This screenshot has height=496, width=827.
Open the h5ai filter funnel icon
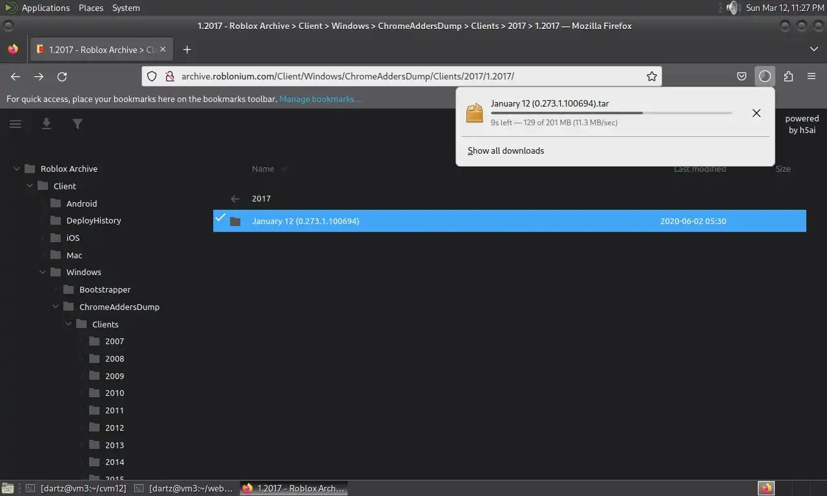(x=78, y=123)
